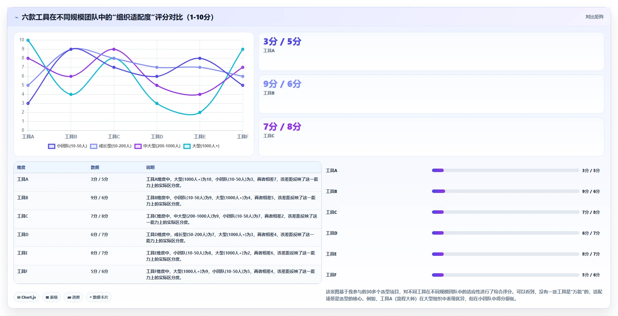Viewport: 618px width, 316px height.
Task: Toggle the 大型(1000人+) legend series
Action: click(202, 146)
